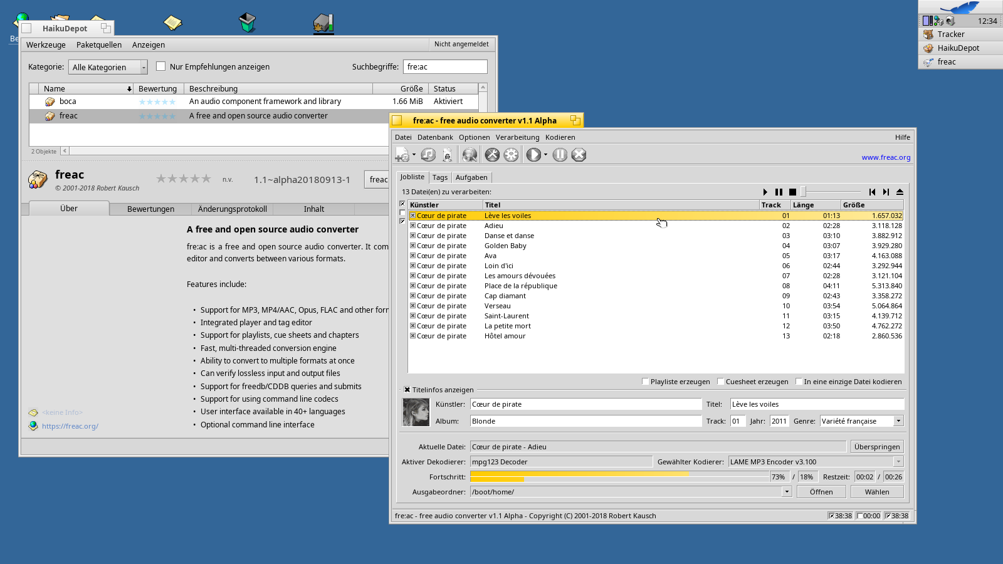Open Werkzeuge menu in HaikuDepot

(46, 45)
